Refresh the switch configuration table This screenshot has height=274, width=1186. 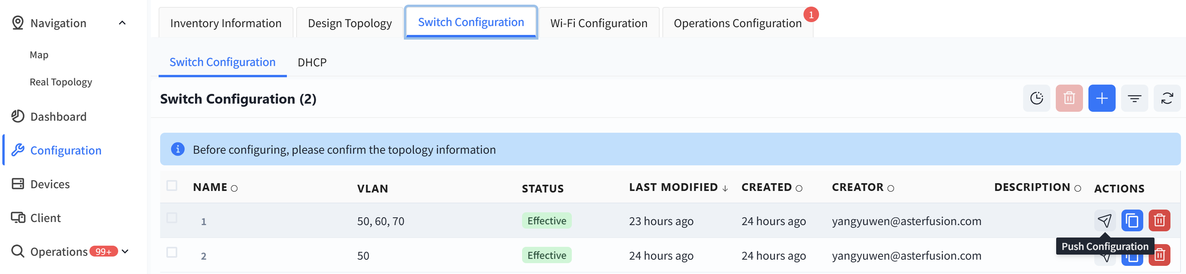point(1167,98)
